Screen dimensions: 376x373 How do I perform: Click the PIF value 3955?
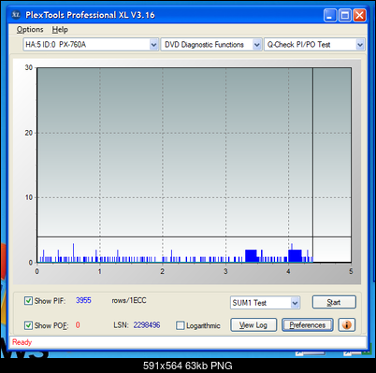pyautogui.click(x=83, y=300)
